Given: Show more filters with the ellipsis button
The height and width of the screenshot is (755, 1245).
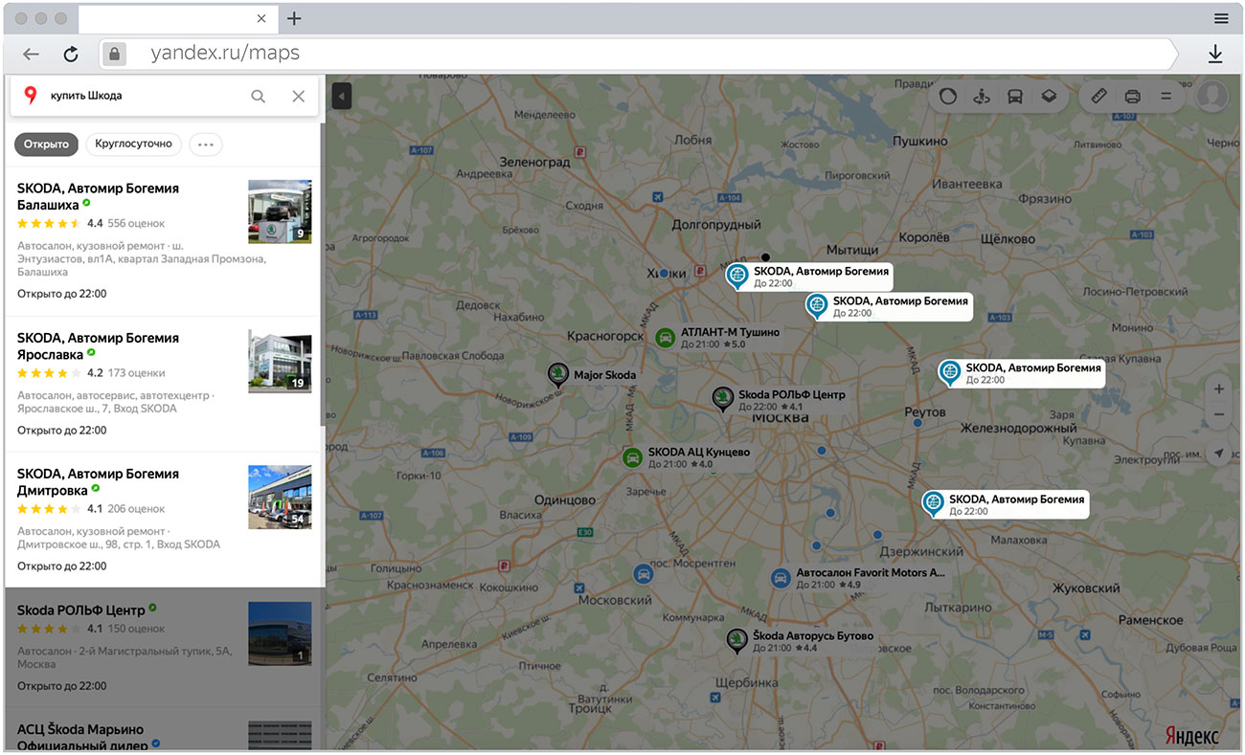Looking at the screenshot, I should point(206,144).
